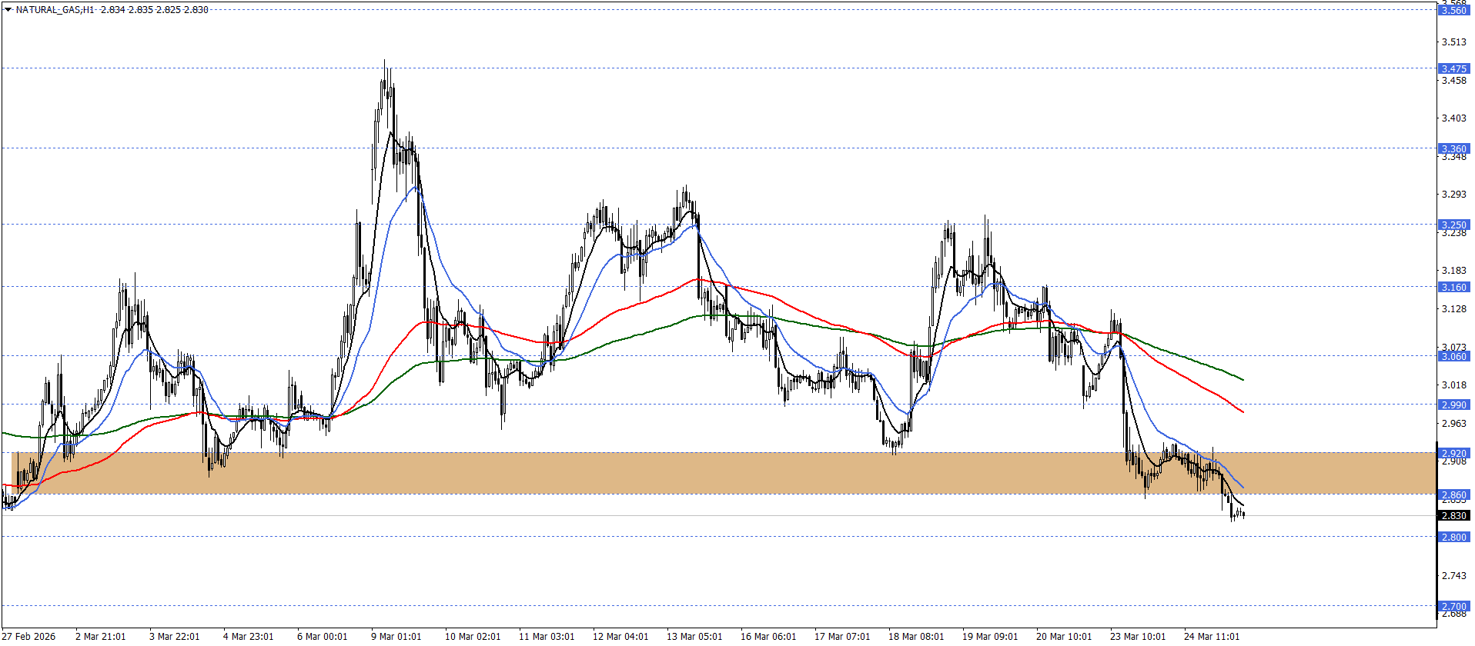
Task: Select the 3.160 price level label
Action: click(x=1453, y=287)
